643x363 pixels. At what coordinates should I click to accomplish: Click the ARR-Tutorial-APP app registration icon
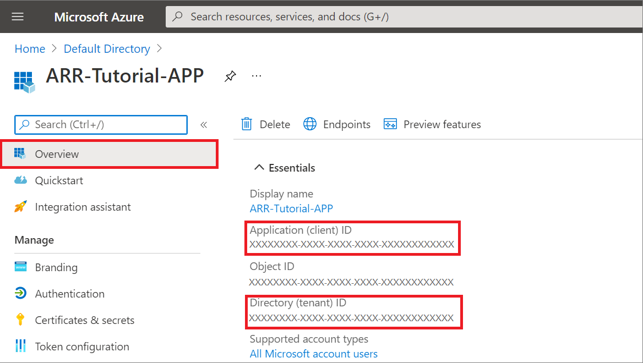tap(24, 82)
